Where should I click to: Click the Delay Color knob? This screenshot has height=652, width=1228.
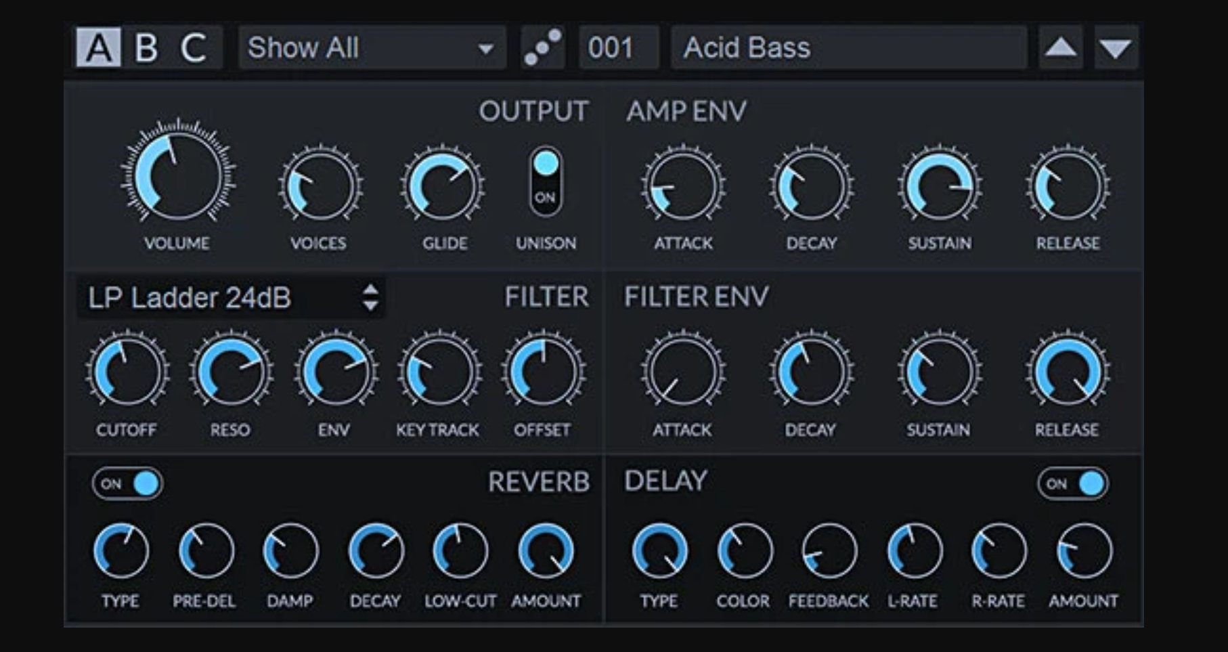click(745, 550)
